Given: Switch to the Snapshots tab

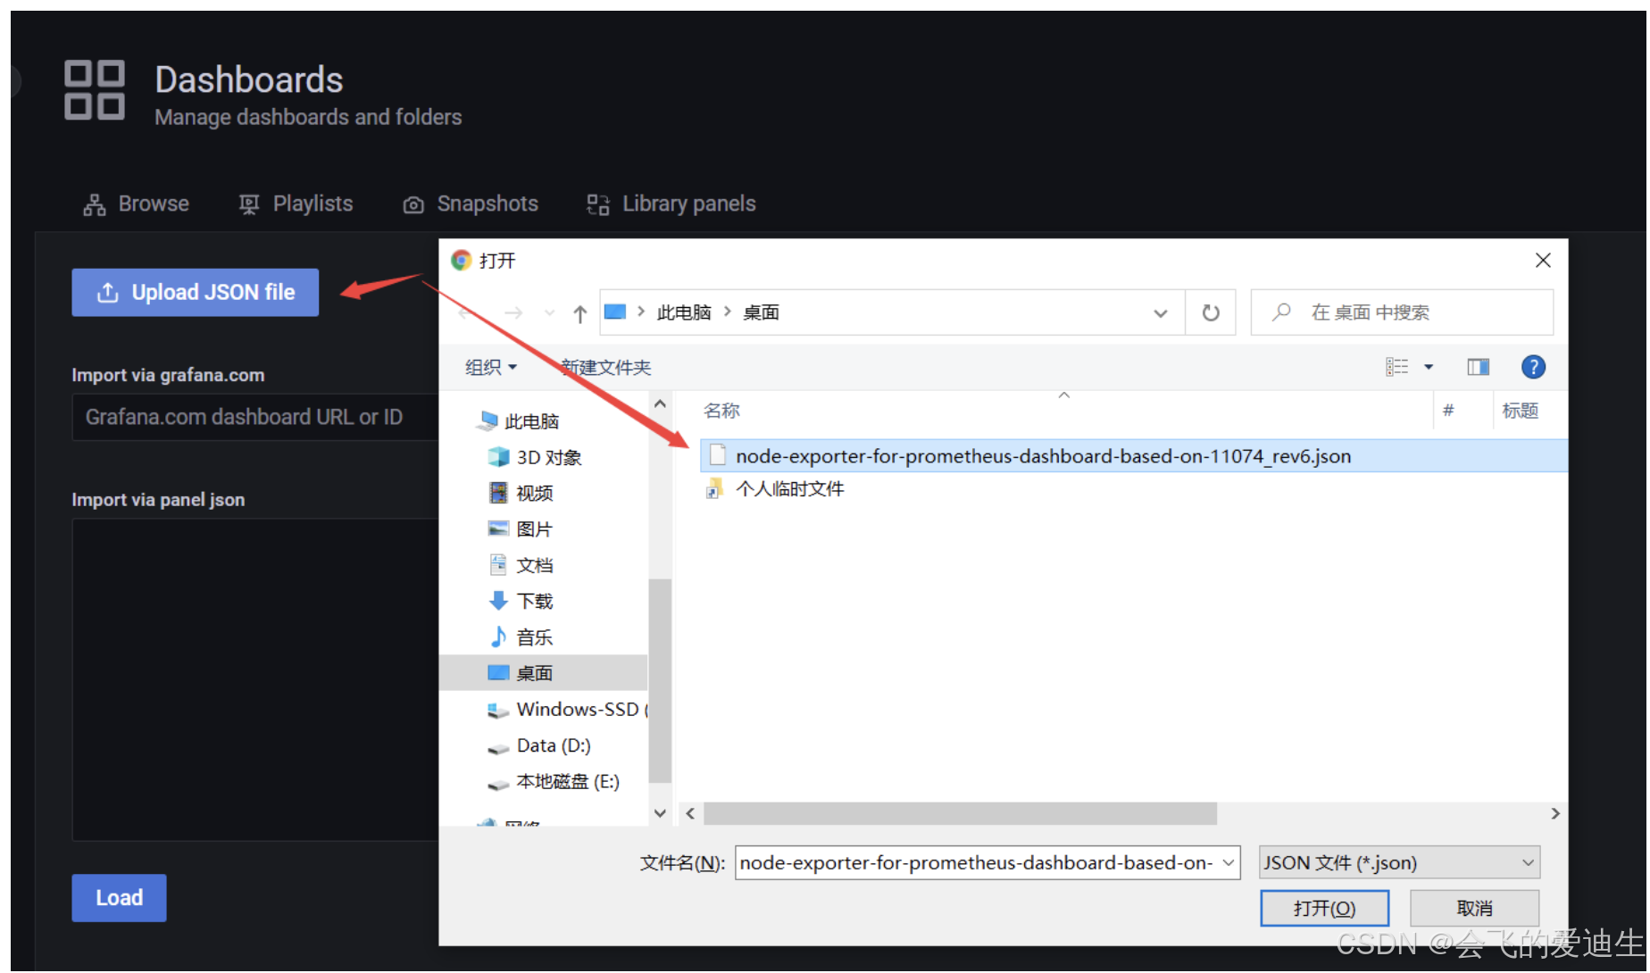Looking at the screenshot, I should click(471, 204).
